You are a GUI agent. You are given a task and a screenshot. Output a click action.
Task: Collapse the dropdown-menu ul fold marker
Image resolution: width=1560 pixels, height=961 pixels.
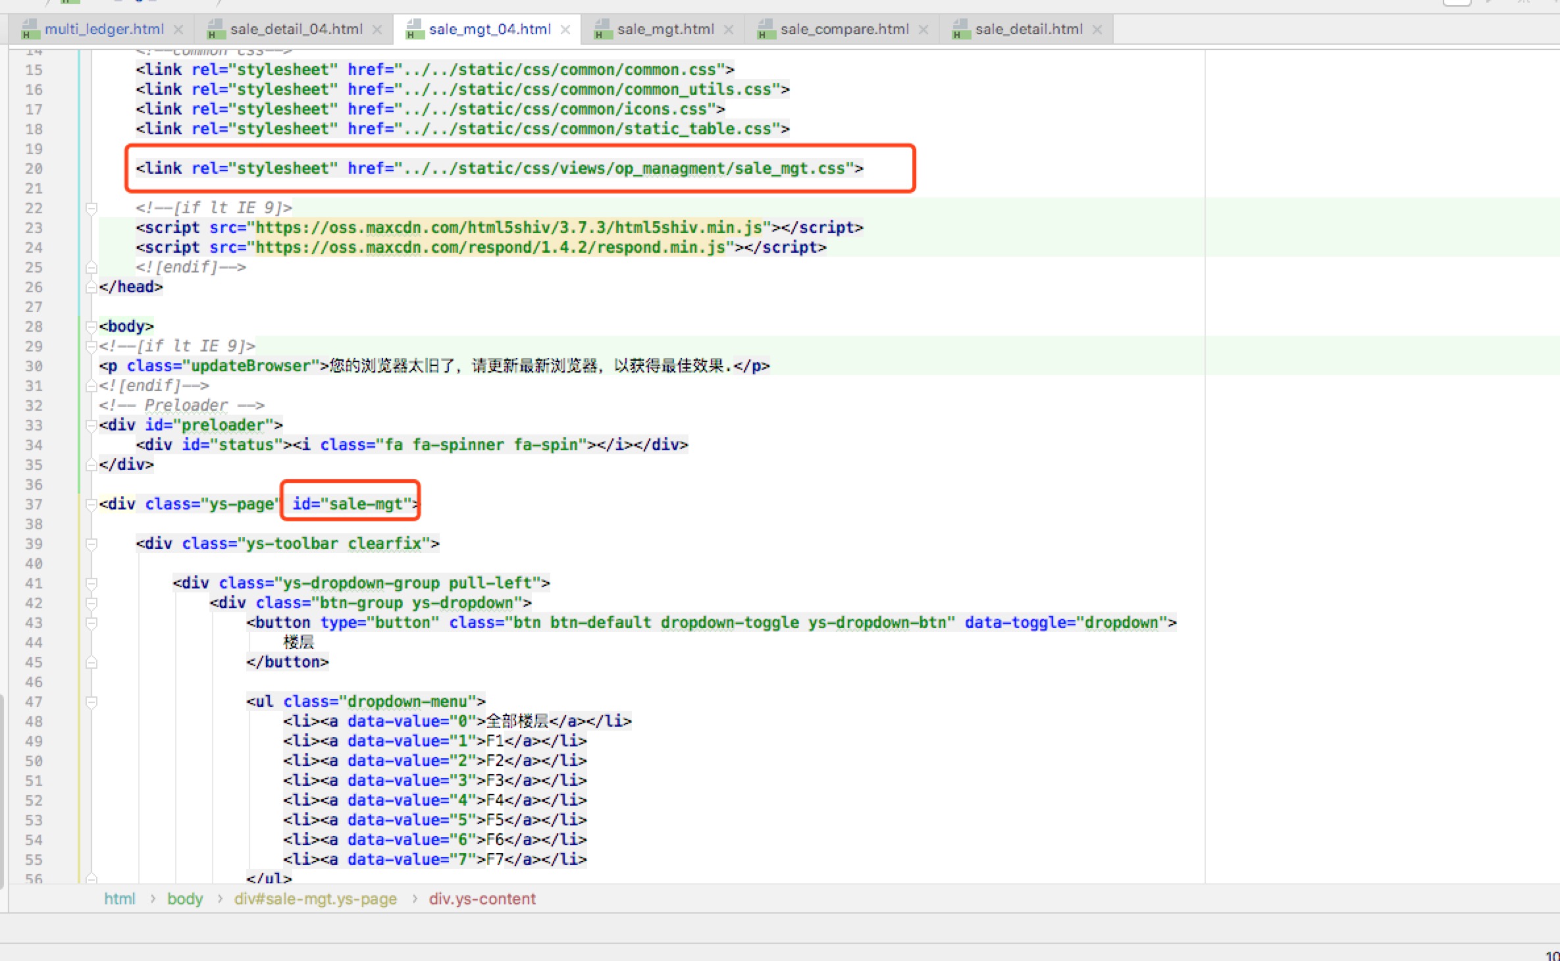(x=91, y=702)
